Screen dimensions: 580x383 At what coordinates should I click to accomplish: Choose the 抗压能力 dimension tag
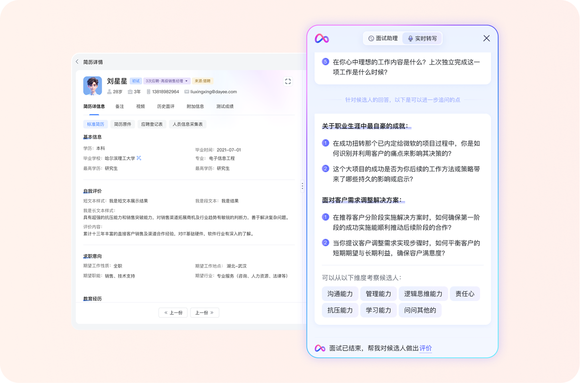340,310
